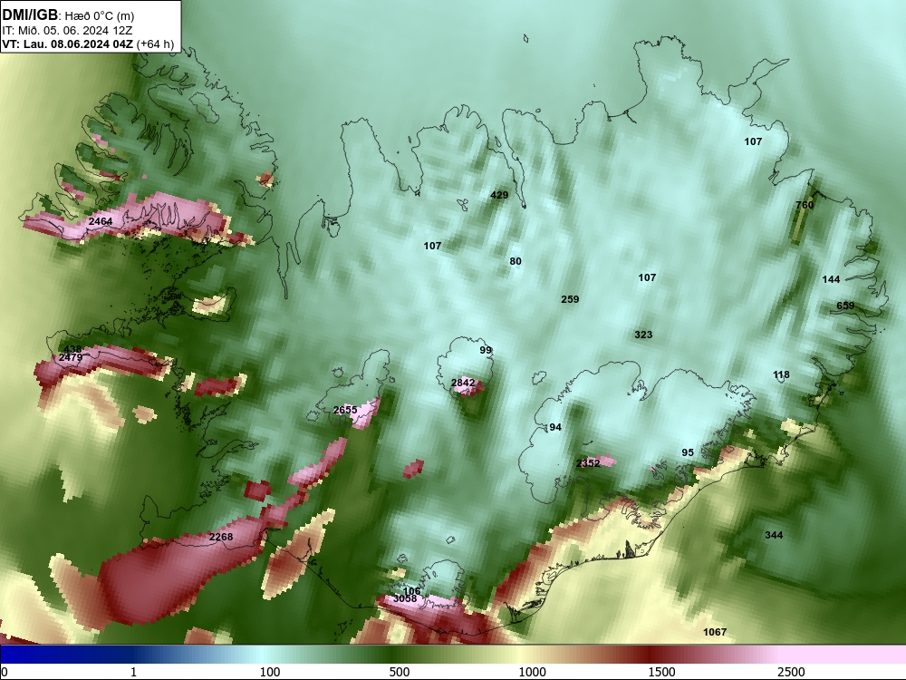The width and height of the screenshot is (906, 680).
Task: Click the 94 value label
Action: 555,427
